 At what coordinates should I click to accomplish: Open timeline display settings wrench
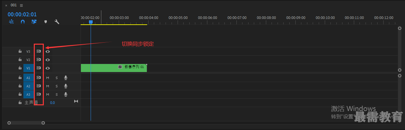(x=57, y=22)
